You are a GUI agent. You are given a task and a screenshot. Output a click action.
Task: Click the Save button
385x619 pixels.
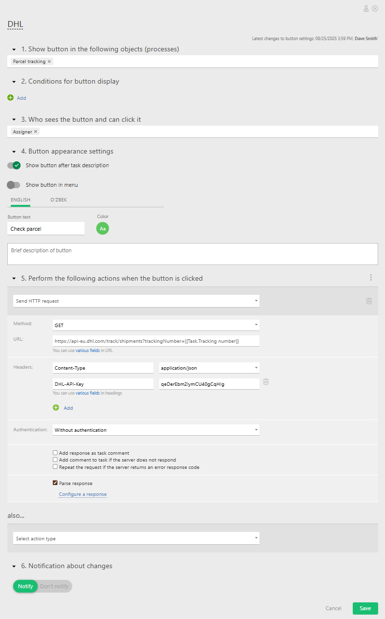tap(365, 608)
